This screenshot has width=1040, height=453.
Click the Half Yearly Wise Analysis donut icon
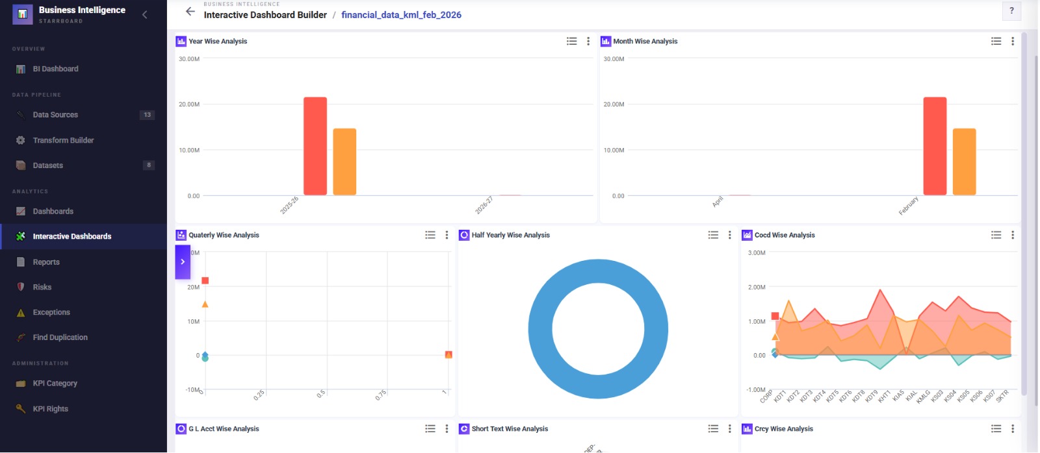tap(464, 235)
